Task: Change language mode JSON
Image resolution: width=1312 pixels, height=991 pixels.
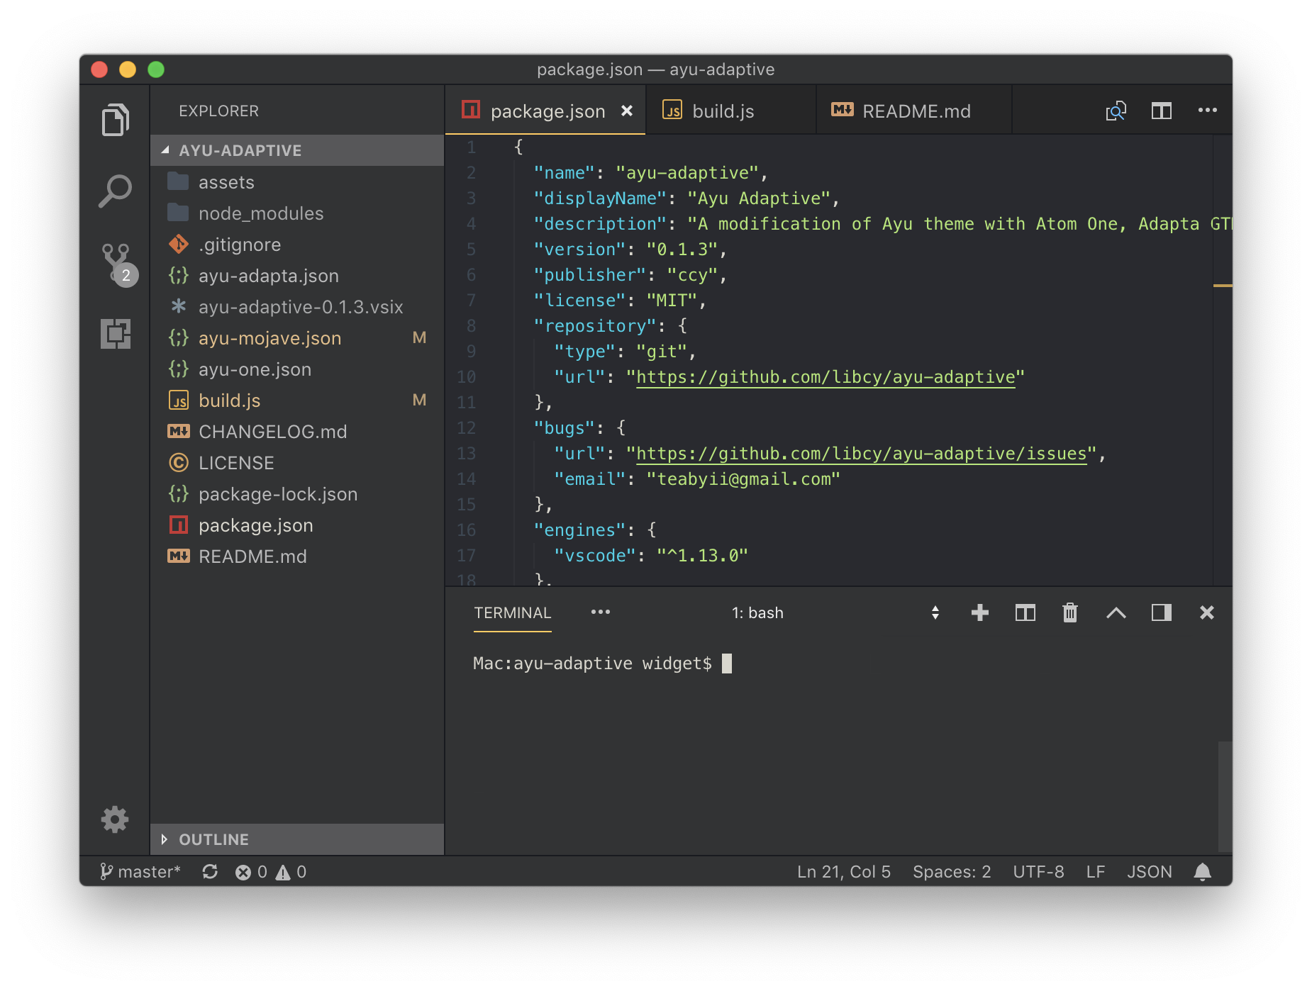Action: pos(1149,872)
